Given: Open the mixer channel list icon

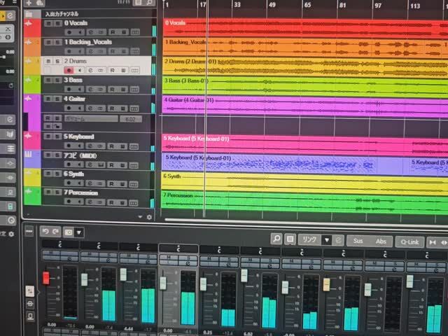Looking at the screenshot, I should tap(290, 239).
